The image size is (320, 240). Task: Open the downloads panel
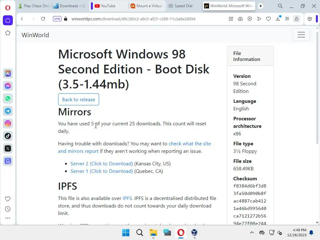pyautogui.click(x=278, y=18)
